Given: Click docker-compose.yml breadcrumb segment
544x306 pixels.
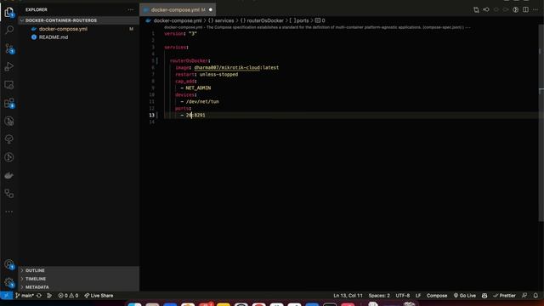Looking at the screenshot, I should point(178,20).
